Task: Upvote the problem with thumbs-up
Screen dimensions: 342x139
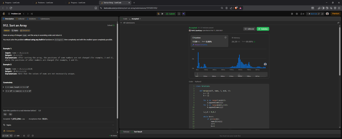Action: coord(6,136)
